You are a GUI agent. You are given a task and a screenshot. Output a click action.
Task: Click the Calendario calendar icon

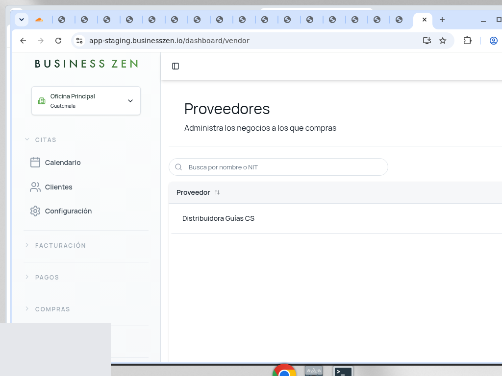(x=35, y=163)
